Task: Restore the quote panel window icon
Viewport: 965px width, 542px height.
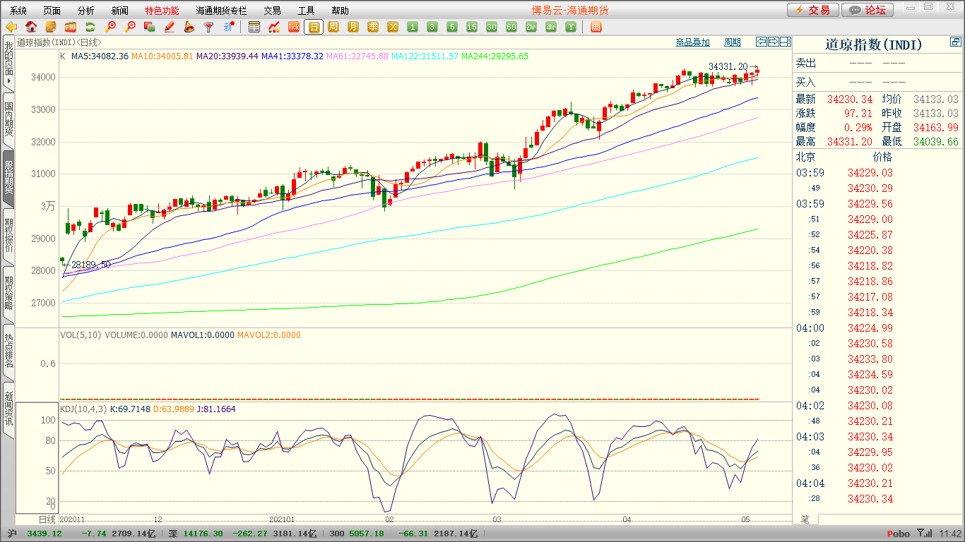Action: click(956, 42)
